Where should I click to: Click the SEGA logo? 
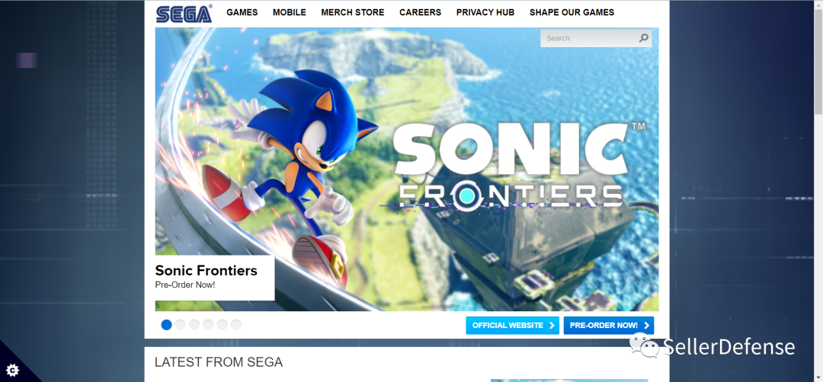pyautogui.click(x=184, y=14)
